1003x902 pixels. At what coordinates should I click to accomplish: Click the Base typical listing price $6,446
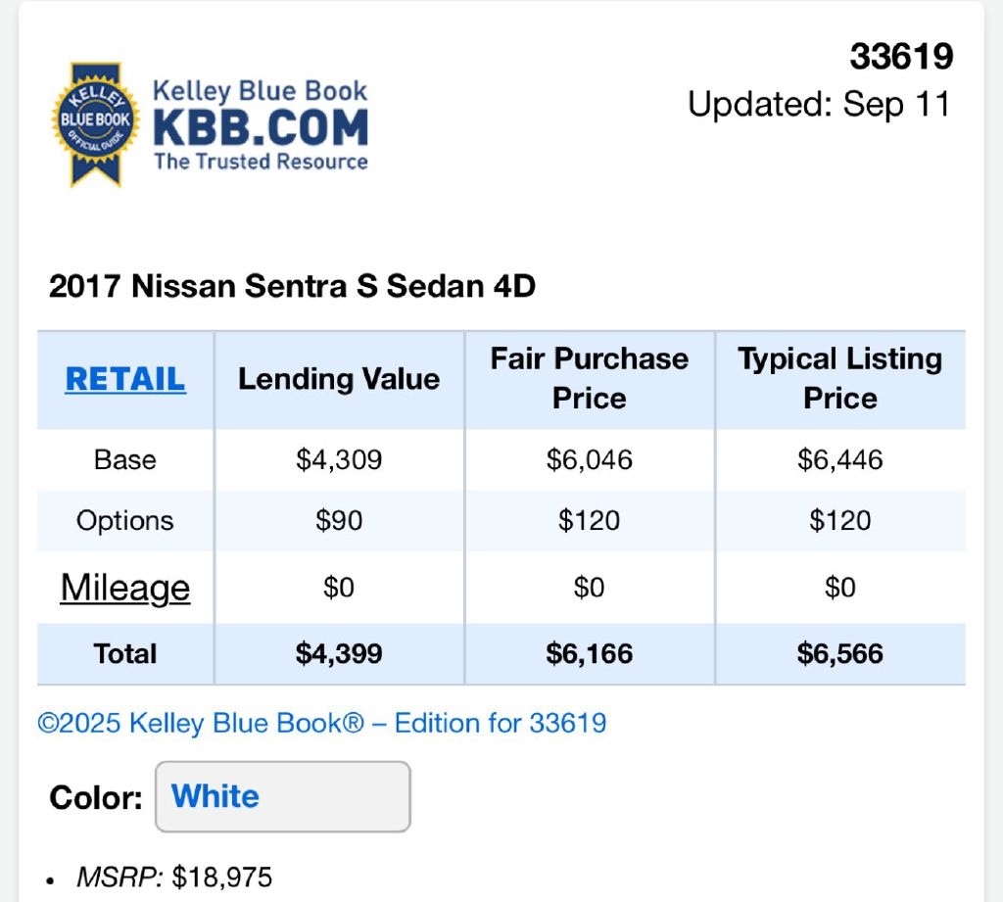(840, 459)
